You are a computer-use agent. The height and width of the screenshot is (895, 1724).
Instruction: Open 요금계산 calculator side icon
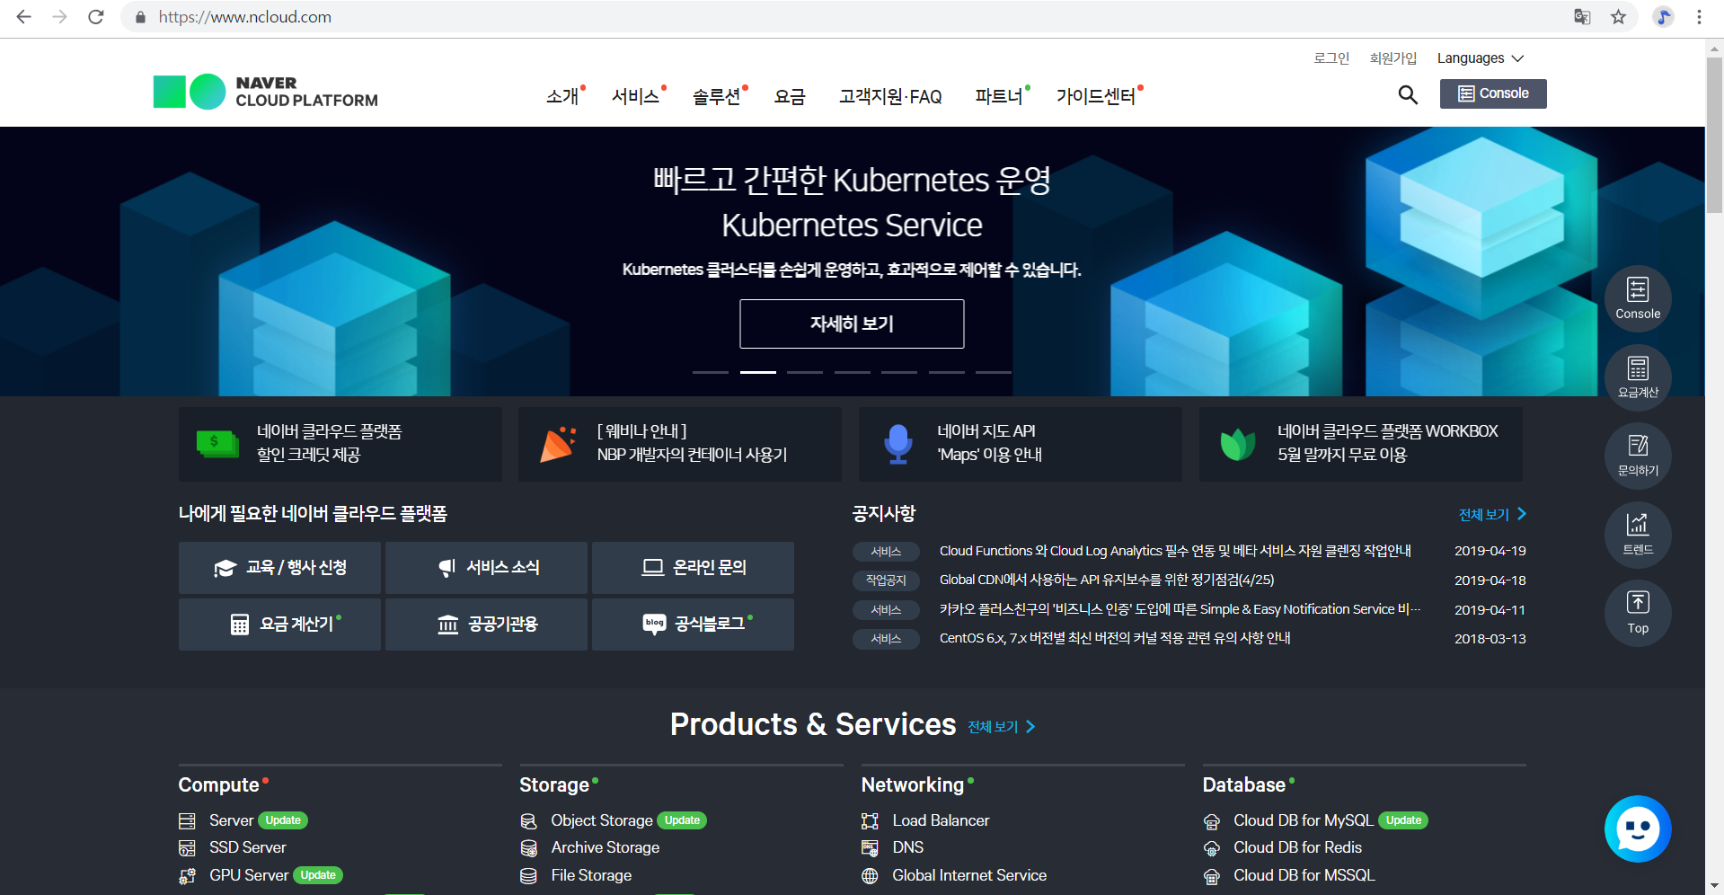point(1638,377)
